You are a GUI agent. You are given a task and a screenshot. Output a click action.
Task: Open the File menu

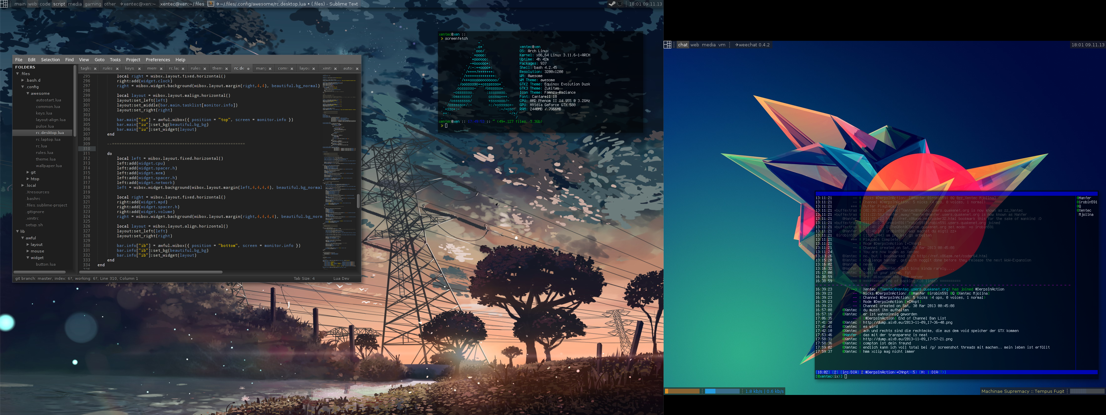18,60
